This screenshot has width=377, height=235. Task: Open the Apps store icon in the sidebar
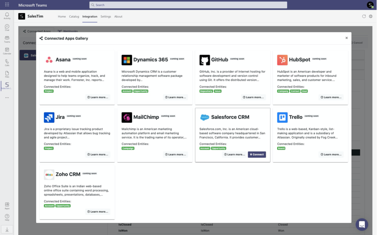pos(7,206)
